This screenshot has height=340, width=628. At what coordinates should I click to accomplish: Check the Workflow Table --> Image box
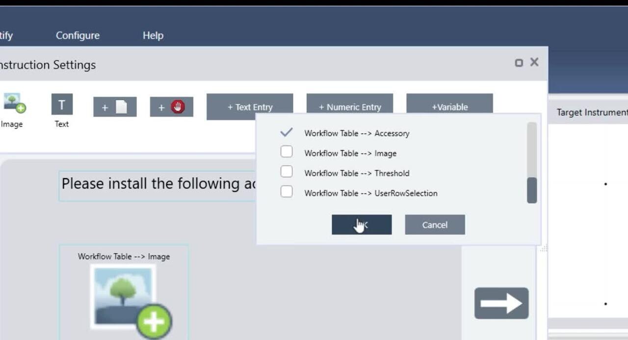(x=287, y=152)
